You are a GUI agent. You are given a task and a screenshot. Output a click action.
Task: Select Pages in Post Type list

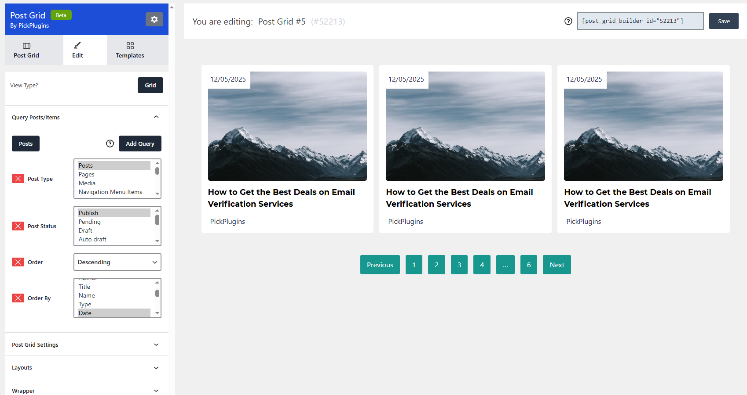114,174
